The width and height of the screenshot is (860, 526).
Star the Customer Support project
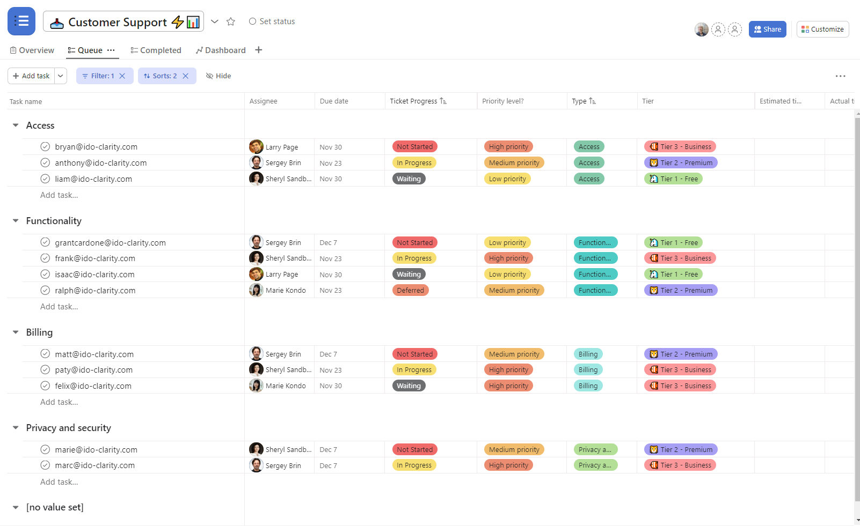coord(231,21)
